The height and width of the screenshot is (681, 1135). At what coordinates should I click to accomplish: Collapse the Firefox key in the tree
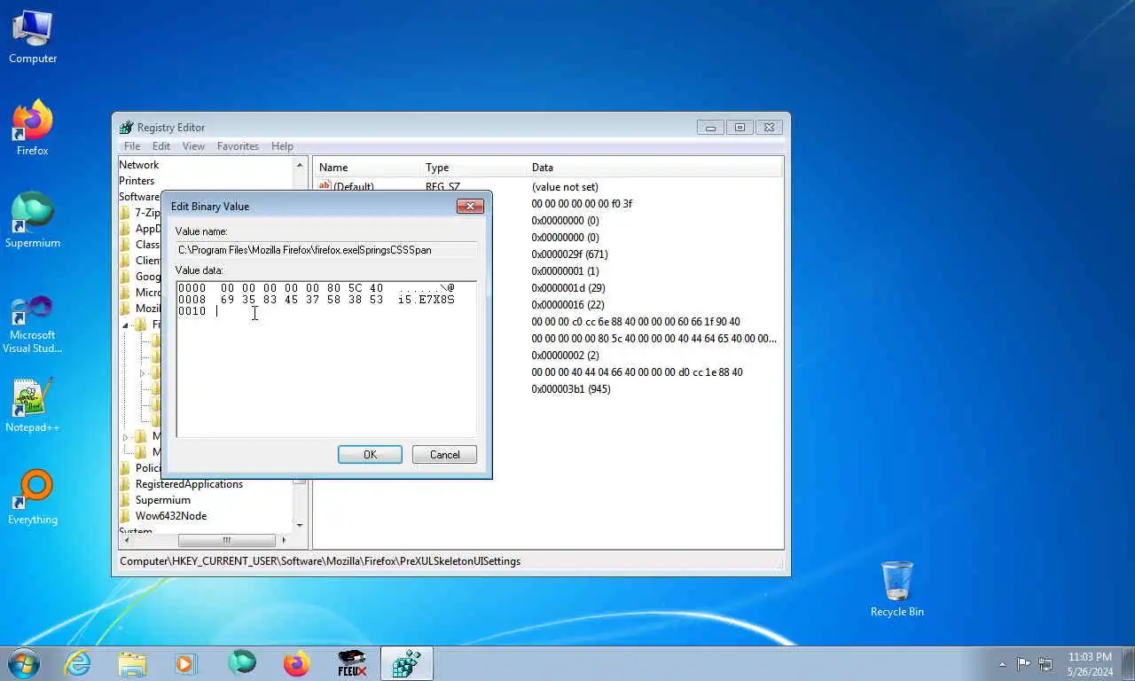coord(125,325)
